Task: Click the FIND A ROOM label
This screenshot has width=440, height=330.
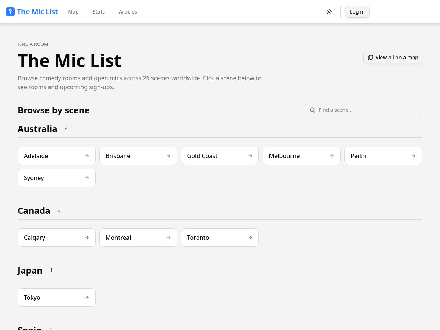Action: tap(33, 44)
